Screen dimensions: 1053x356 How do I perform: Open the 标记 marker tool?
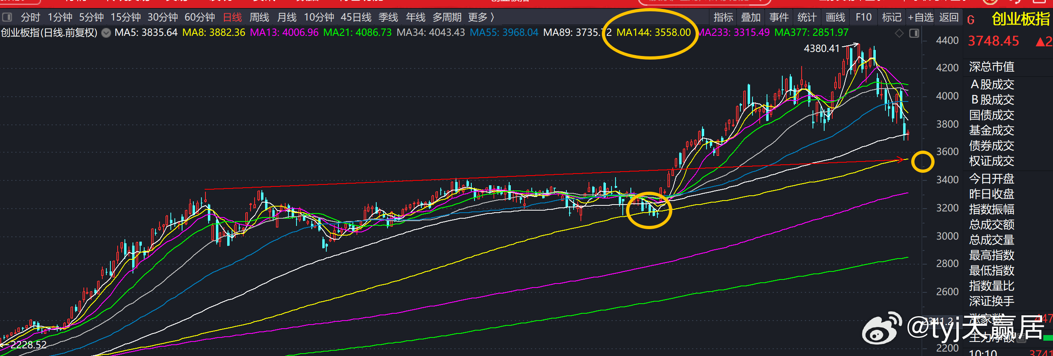coord(891,17)
